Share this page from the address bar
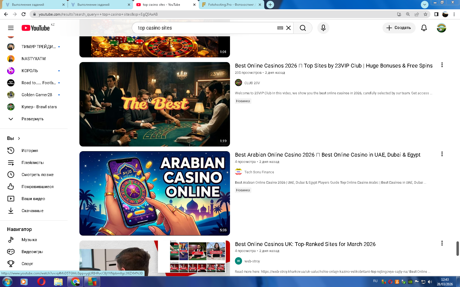Screen dimensions: 460x287 coord(417,14)
